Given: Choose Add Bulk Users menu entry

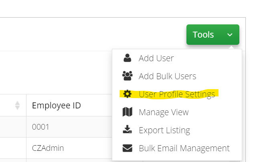Looking at the screenshot, I should click(x=167, y=76).
